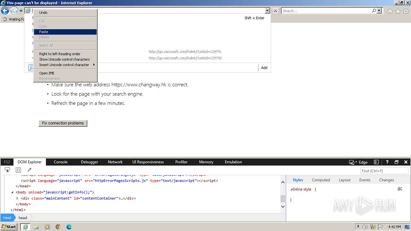Pick the color picker eyedropper tool
The image size is (411, 231).
(x=29, y=170)
